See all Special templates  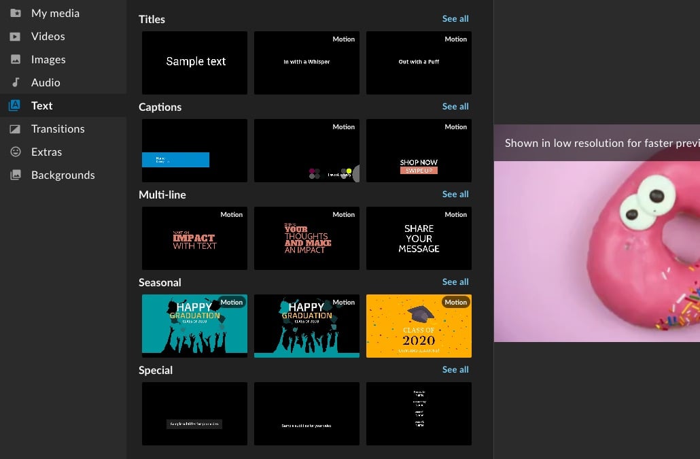(x=455, y=369)
